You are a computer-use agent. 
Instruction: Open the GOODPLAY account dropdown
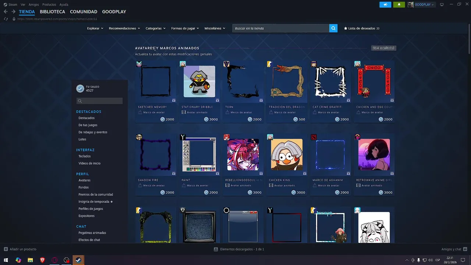coord(424,4)
